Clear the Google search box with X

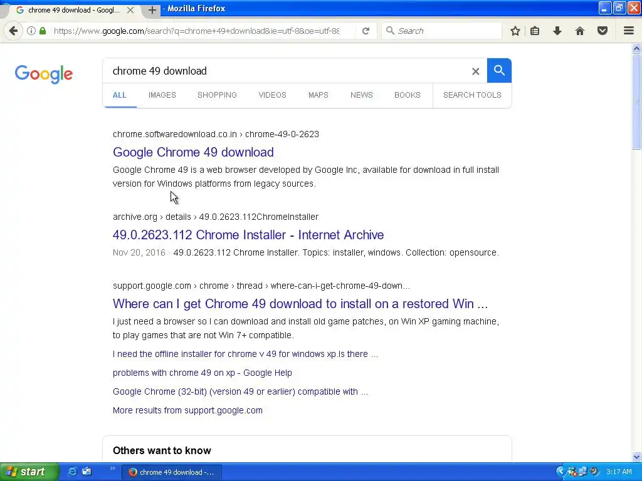[475, 71]
